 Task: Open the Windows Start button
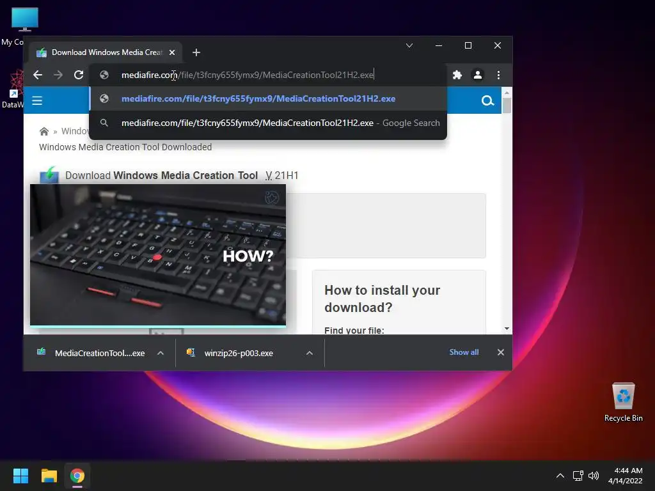[20, 476]
